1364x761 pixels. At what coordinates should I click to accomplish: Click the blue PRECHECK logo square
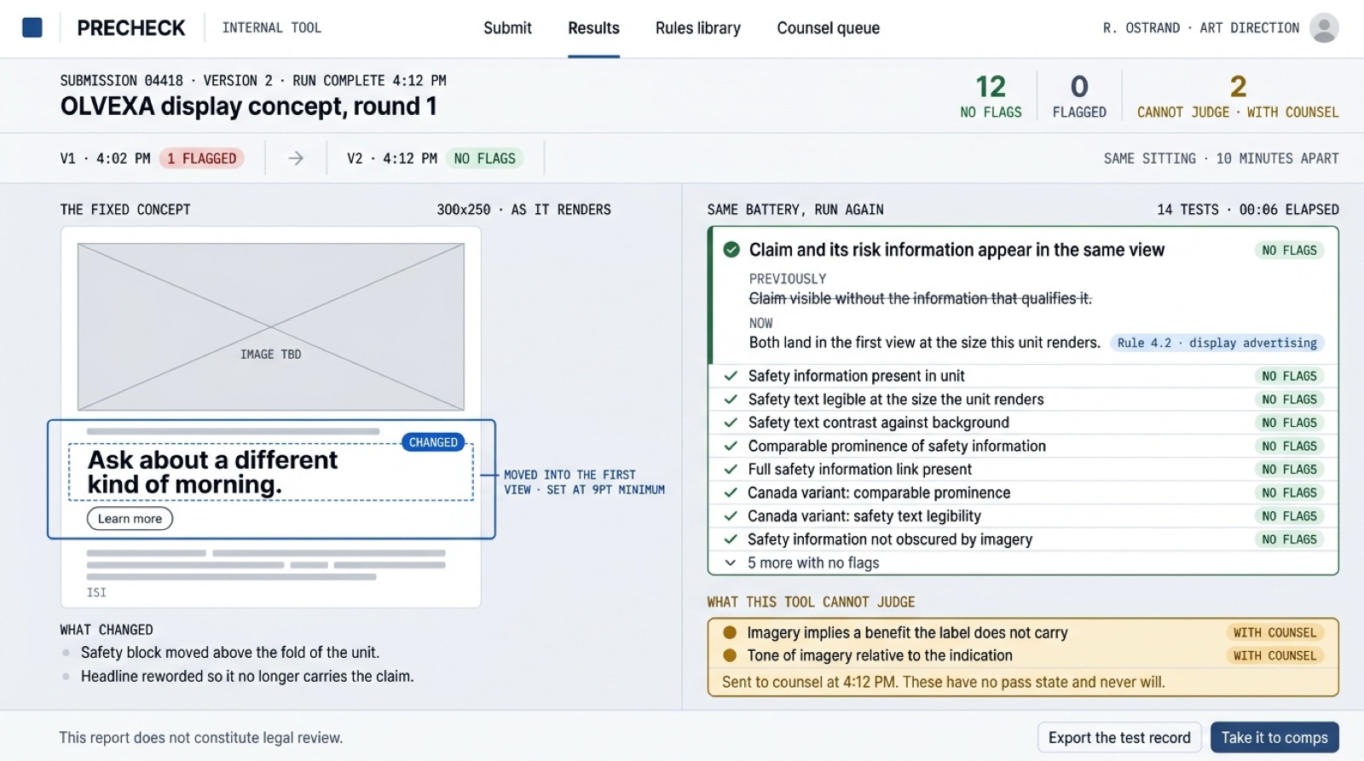(x=32, y=27)
